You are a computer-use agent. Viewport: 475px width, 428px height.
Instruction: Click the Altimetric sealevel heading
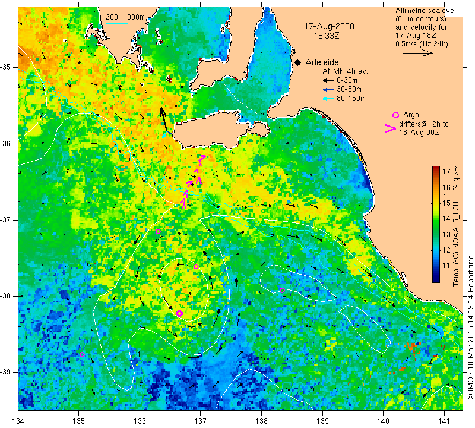425,11
